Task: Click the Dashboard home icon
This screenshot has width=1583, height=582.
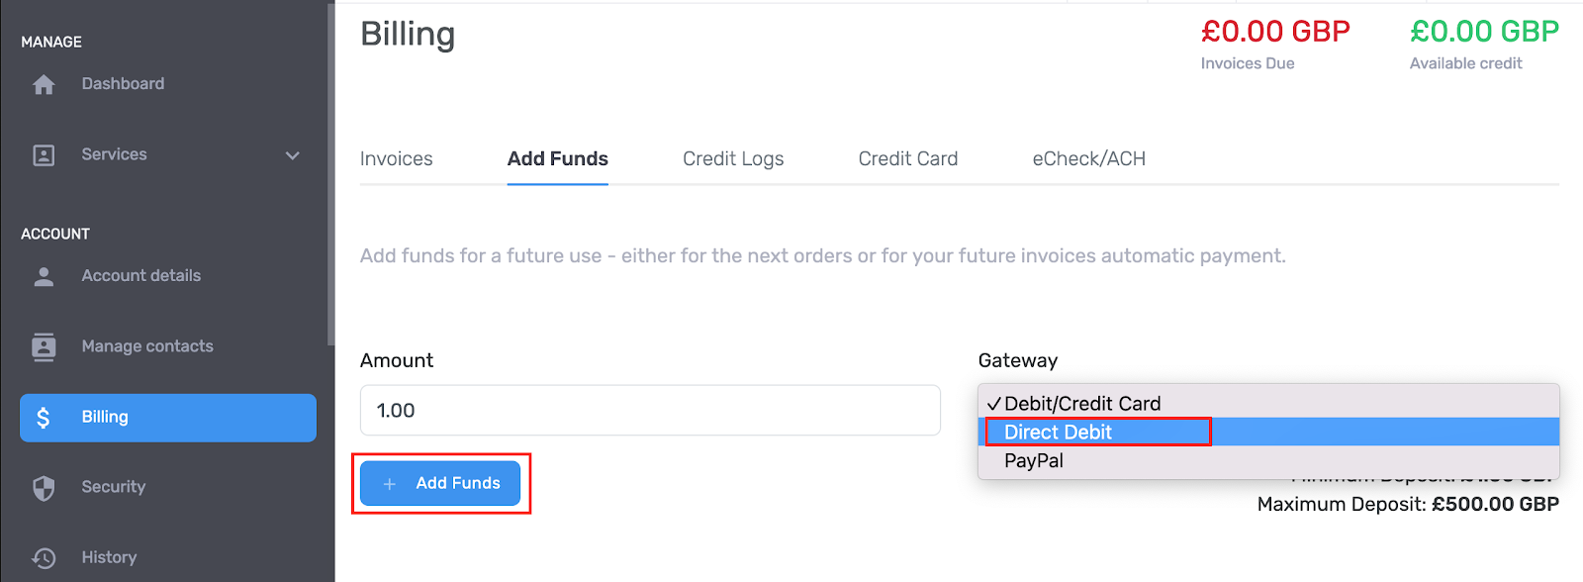Action: click(x=44, y=85)
